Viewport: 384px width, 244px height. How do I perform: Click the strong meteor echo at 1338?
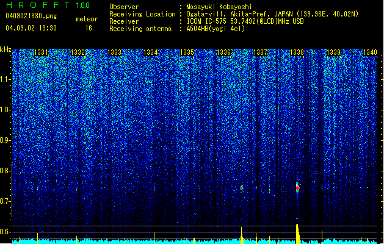(297, 188)
